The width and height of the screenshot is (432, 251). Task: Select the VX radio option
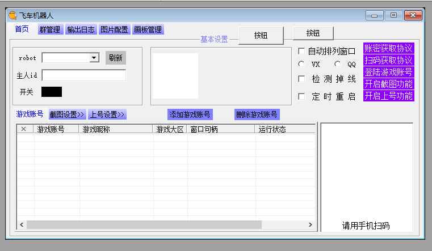point(301,65)
